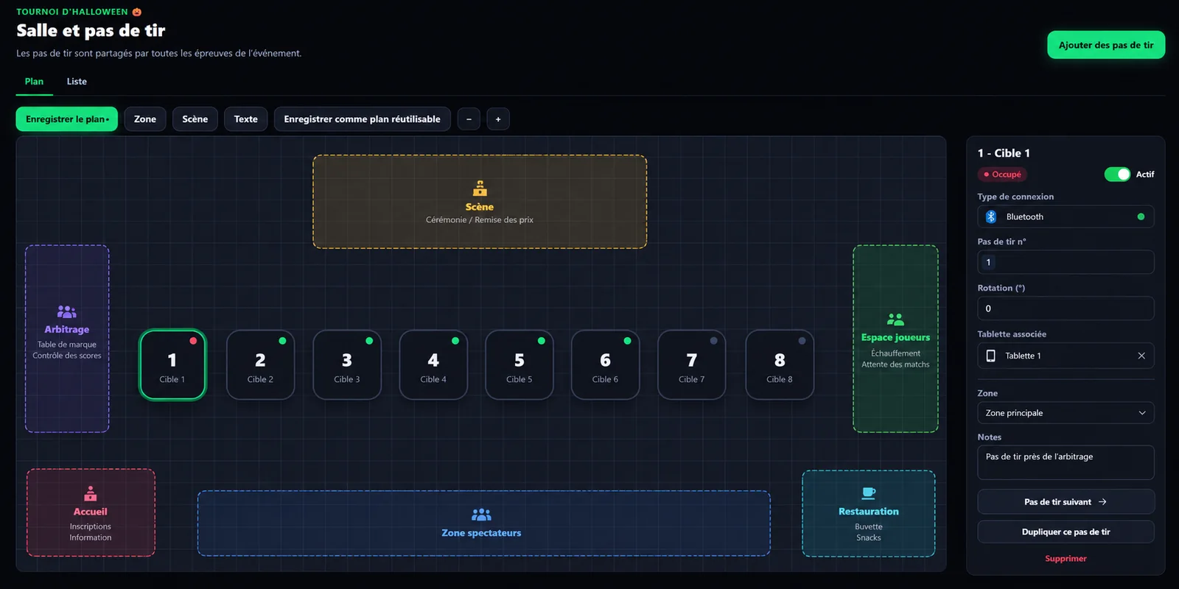Image resolution: width=1179 pixels, height=589 pixels.
Task: Remove the associated Tablette 1 with X
Action: 1141,356
